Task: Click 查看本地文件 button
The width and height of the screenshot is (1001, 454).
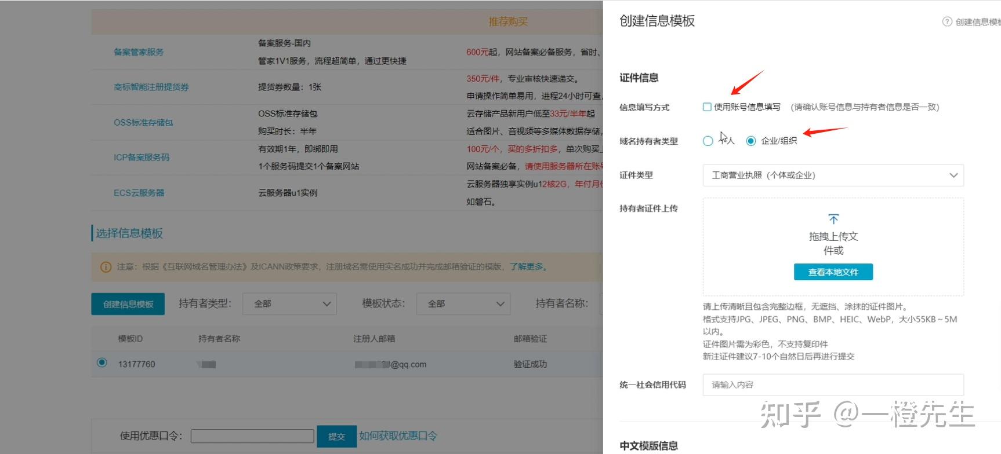Action: 833,272
